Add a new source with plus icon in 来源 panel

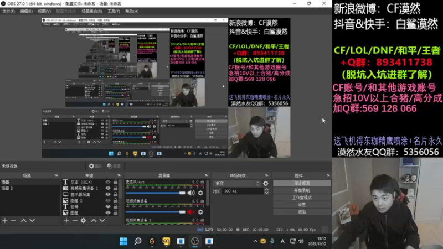66,220
